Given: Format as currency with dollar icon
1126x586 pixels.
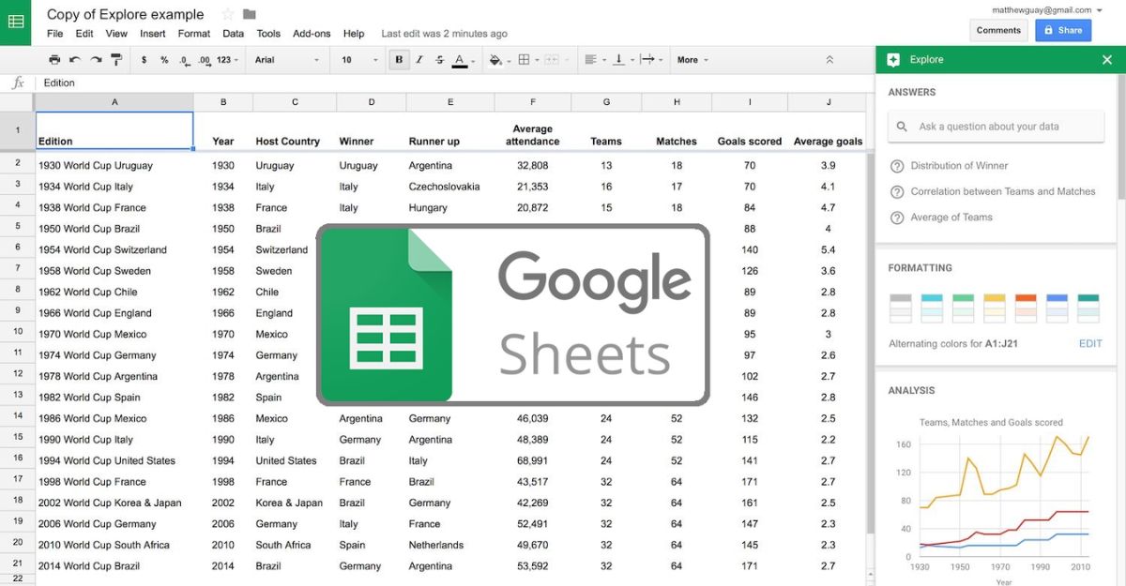Looking at the screenshot, I should (144, 60).
